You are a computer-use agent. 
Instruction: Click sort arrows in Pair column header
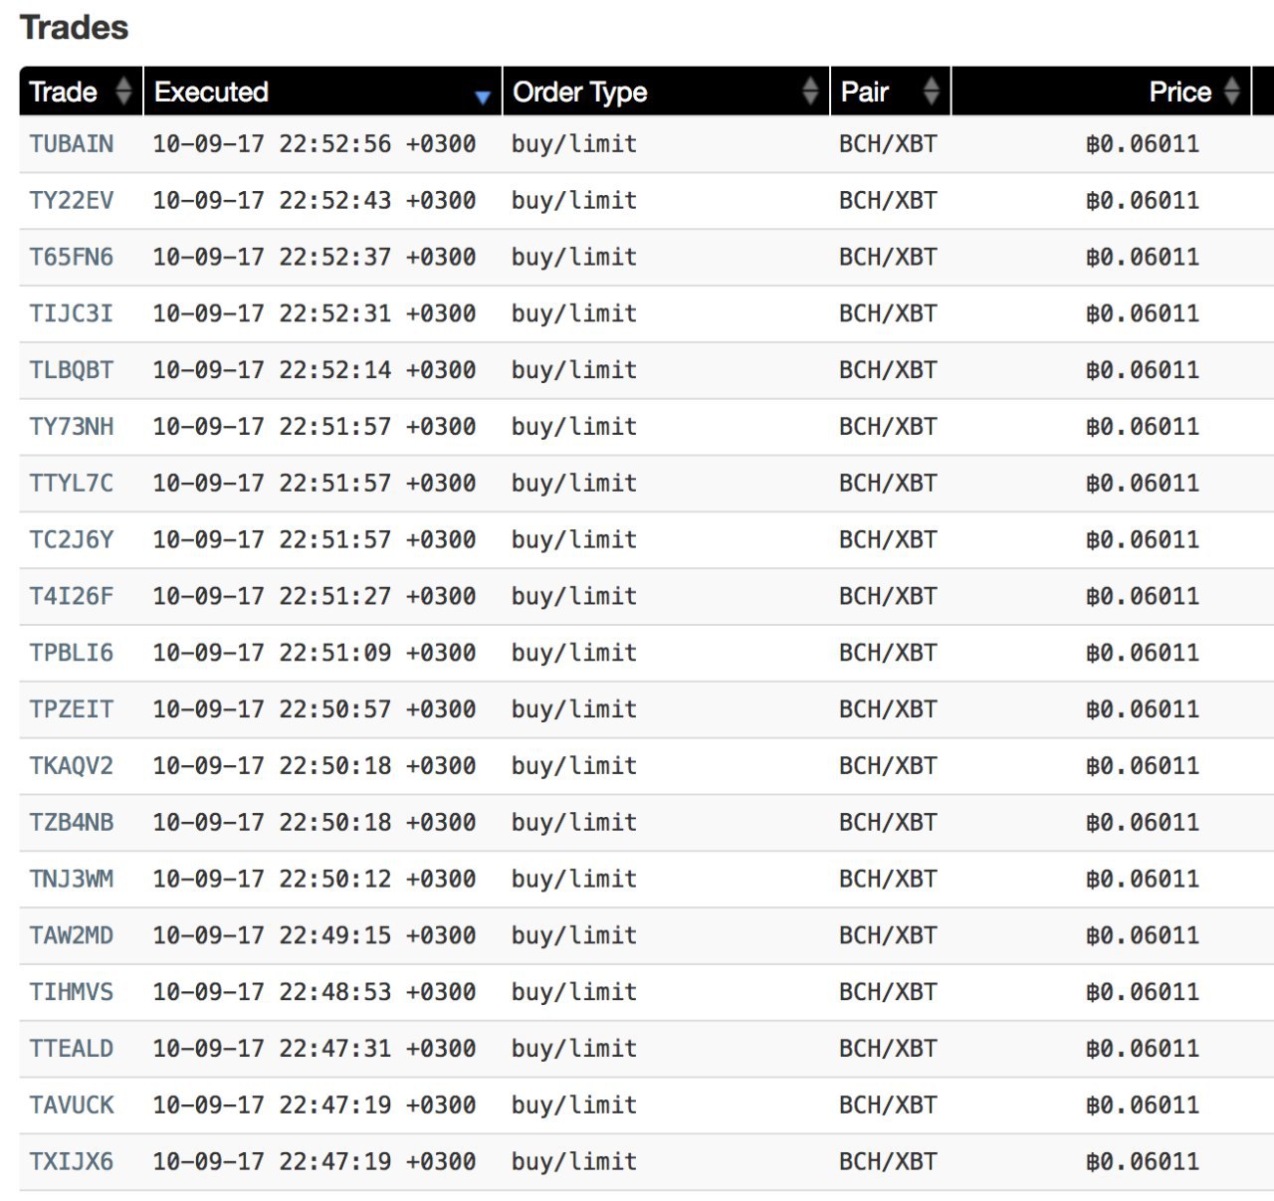(931, 92)
